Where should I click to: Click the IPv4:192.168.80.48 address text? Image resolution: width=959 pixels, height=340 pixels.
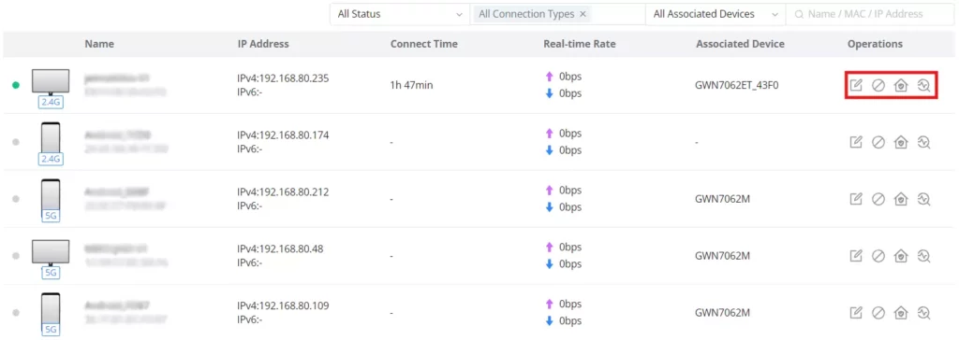click(281, 249)
